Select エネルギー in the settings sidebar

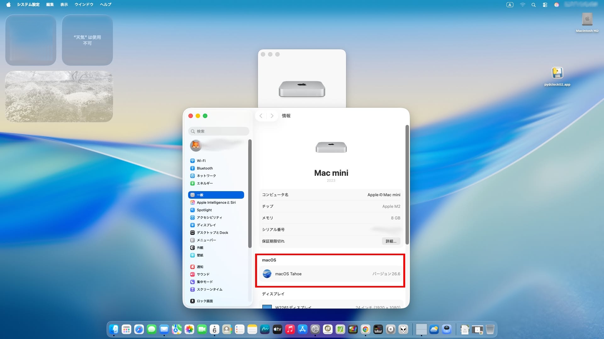[x=216, y=183]
